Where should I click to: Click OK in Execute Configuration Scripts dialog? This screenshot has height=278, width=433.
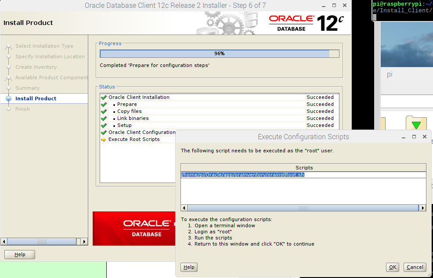(393, 267)
